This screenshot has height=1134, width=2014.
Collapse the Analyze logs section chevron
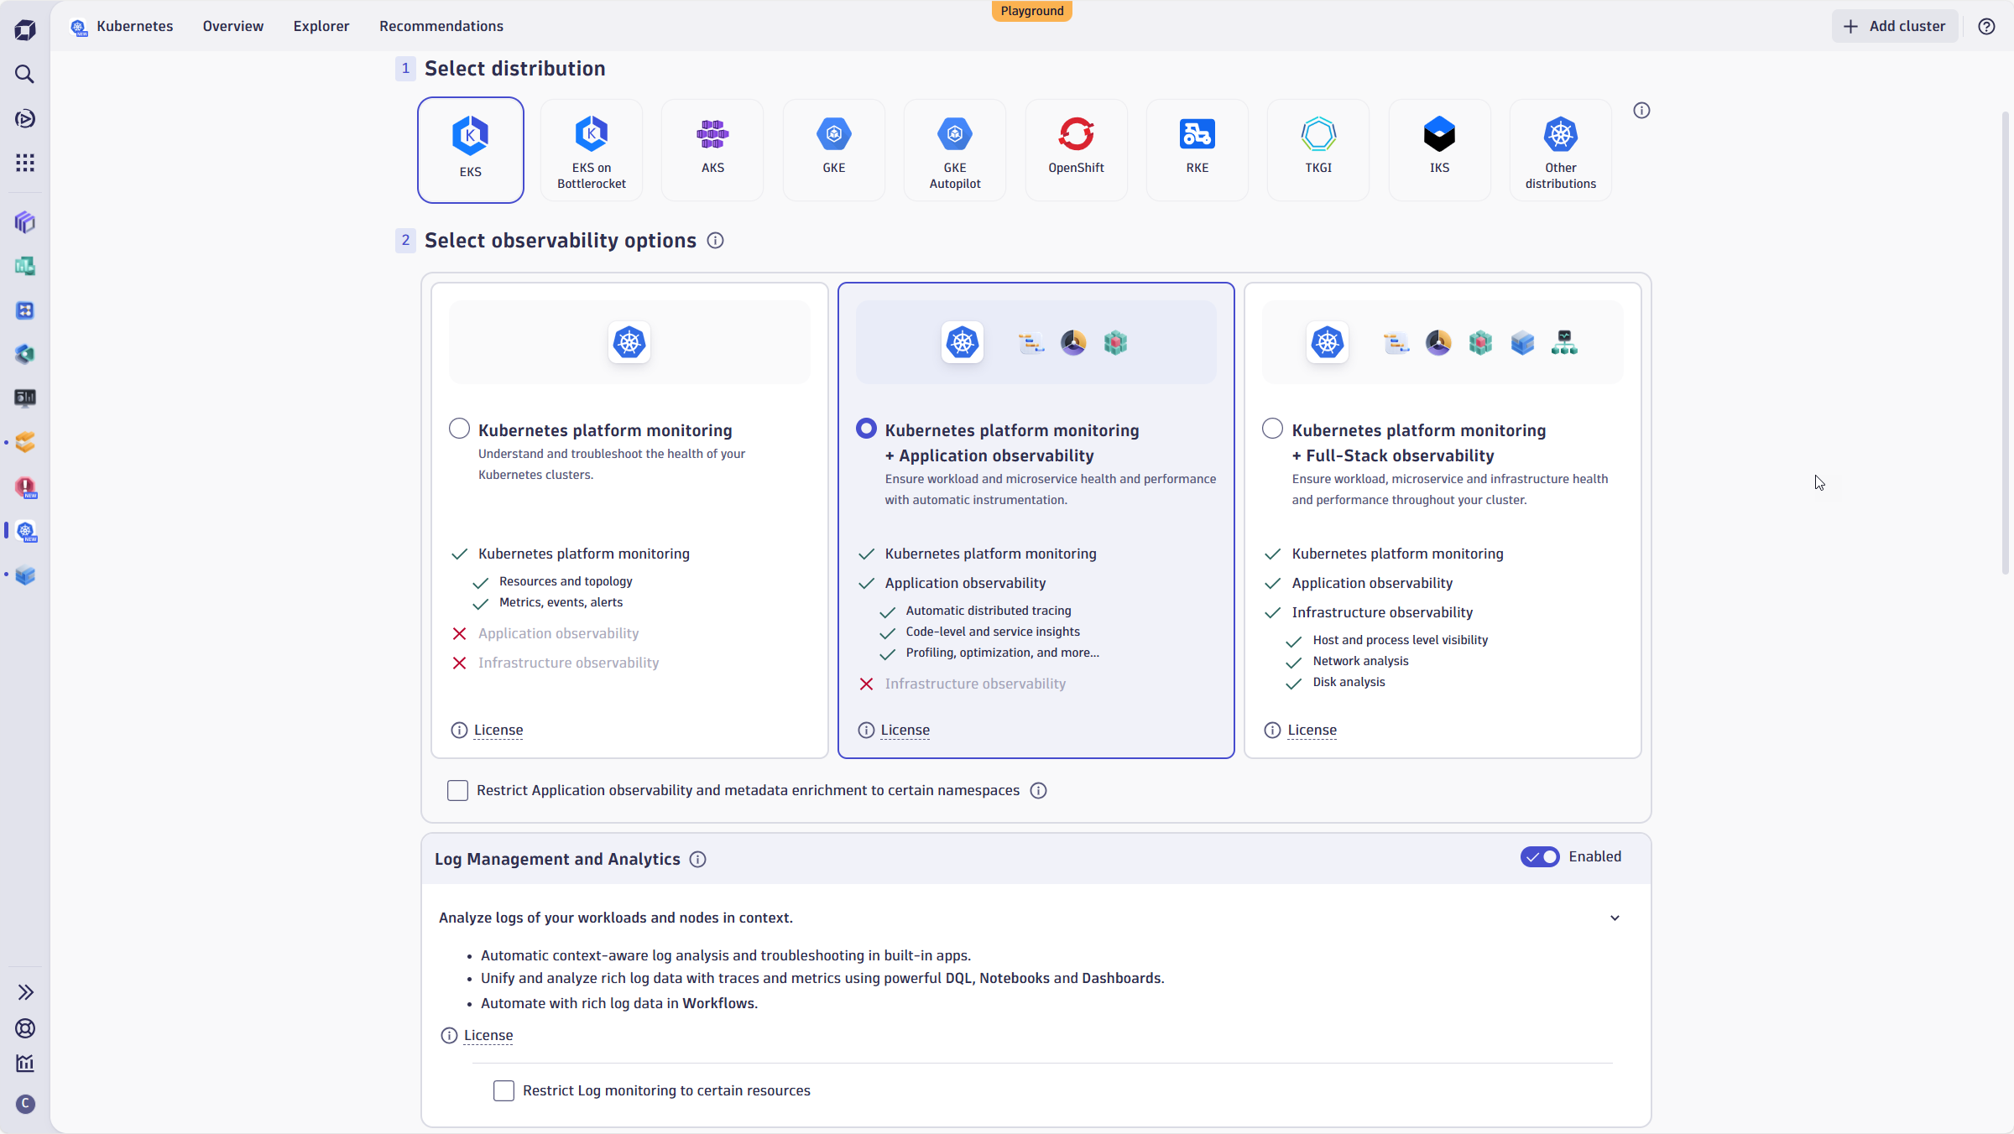[1614, 918]
